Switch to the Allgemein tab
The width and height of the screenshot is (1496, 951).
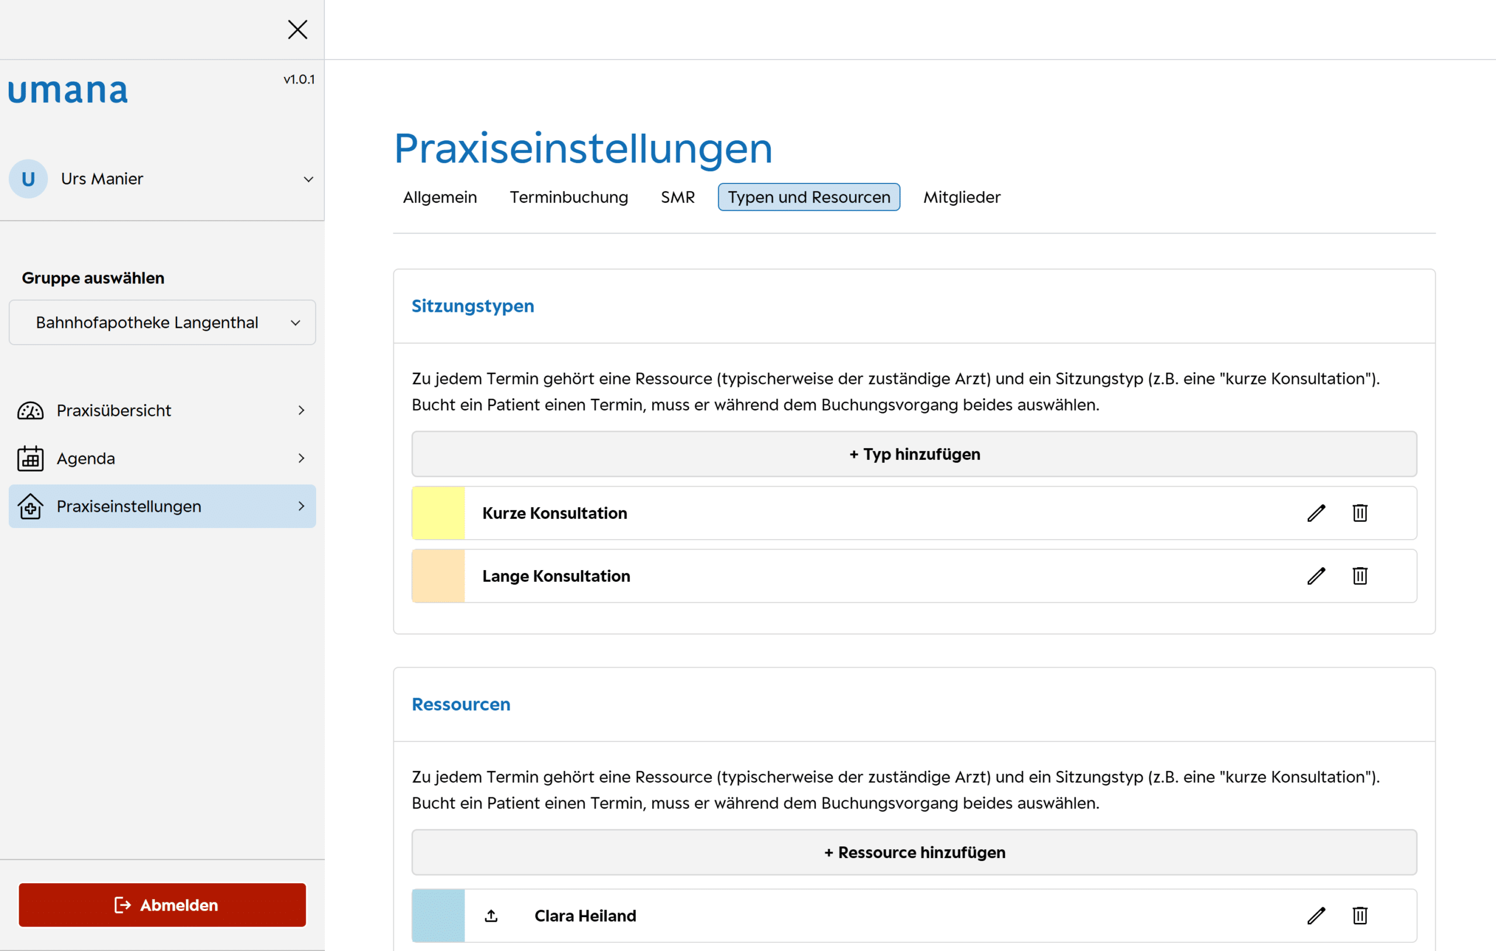(x=440, y=197)
